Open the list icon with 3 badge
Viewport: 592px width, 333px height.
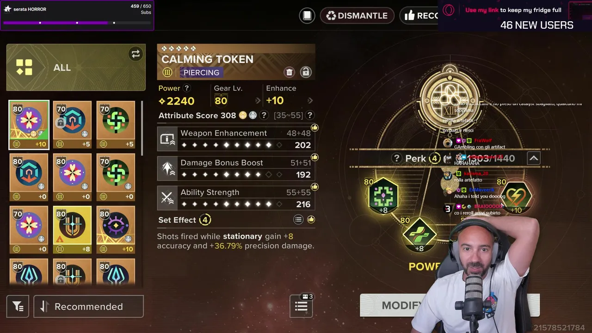[302, 305]
